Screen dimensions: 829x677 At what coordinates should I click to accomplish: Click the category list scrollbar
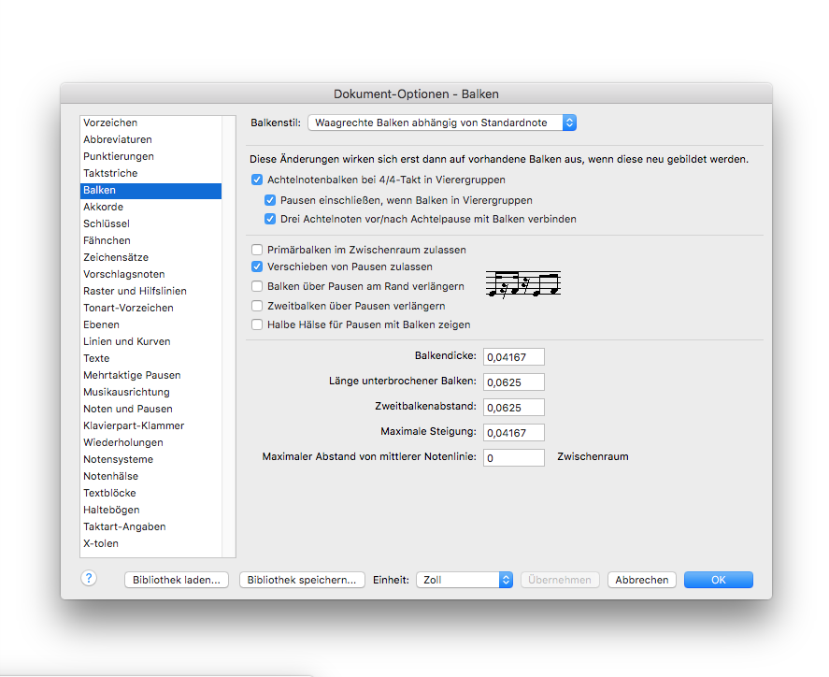229,337
